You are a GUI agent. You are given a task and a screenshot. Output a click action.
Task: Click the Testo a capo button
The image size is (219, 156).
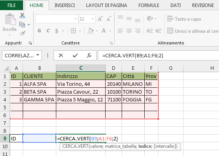click(x=184, y=19)
